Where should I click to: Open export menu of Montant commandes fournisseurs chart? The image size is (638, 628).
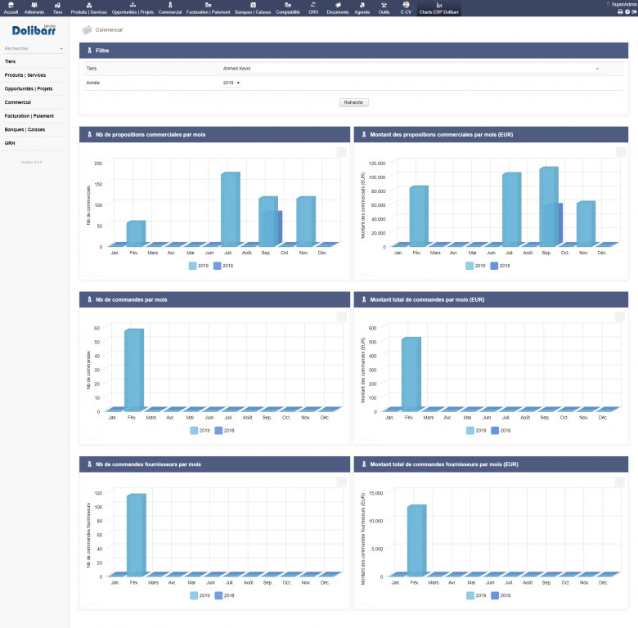click(619, 482)
